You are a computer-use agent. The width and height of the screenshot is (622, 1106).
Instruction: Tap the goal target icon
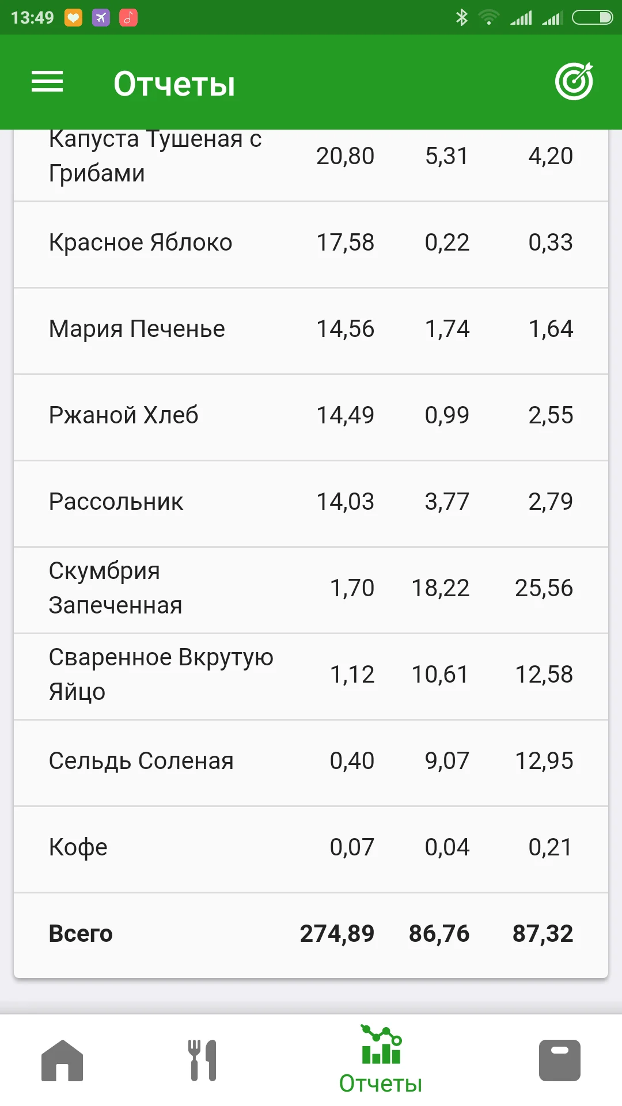click(574, 82)
